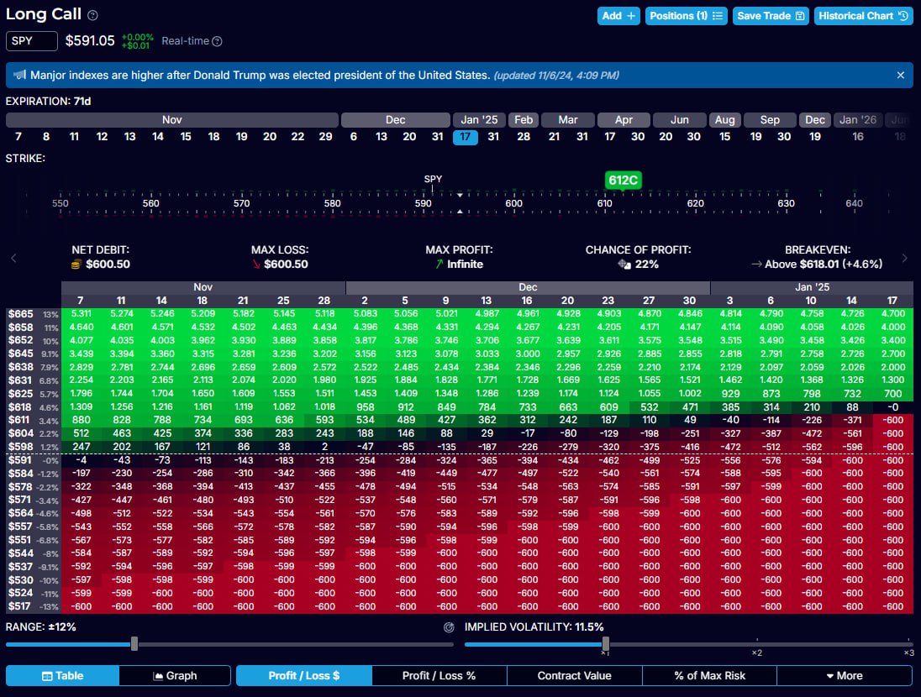Open the Historical Chart
This screenshot has height=697, width=921.
[863, 16]
